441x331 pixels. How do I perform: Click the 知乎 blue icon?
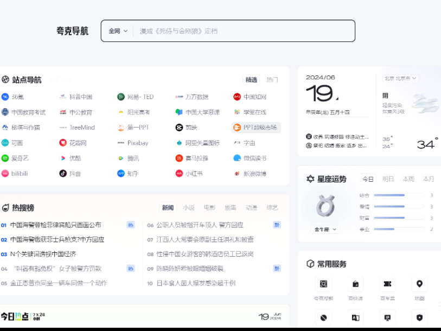[x=121, y=174]
